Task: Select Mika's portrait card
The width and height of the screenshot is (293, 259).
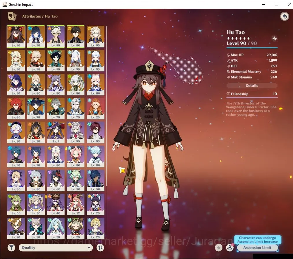Action: pyautogui.click(x=95, y=229)
